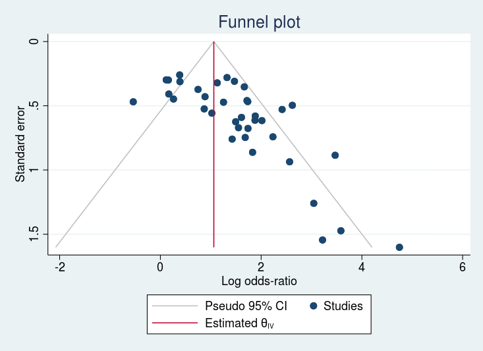Click the gray Pseudo 95% CI legend line
The width and height of the screenshot is (483, 351).
tap(175, 306)
